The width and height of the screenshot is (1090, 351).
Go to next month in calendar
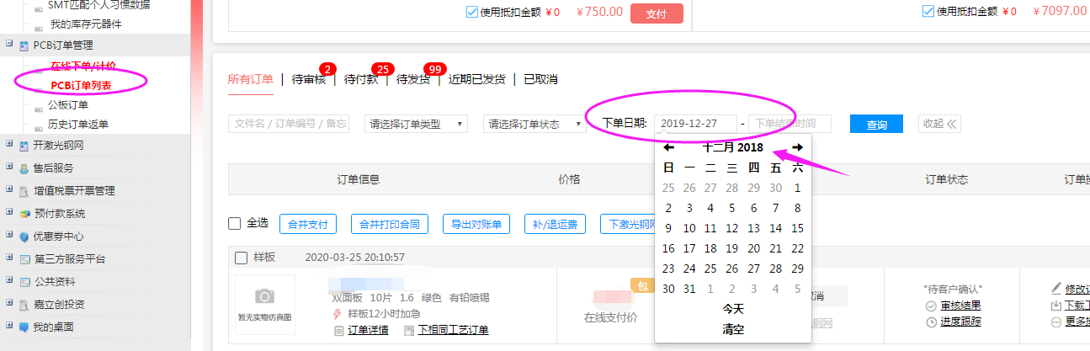(797, 147)
